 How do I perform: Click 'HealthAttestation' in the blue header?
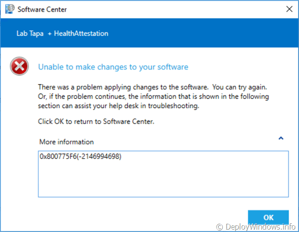(x=81, y=33)
